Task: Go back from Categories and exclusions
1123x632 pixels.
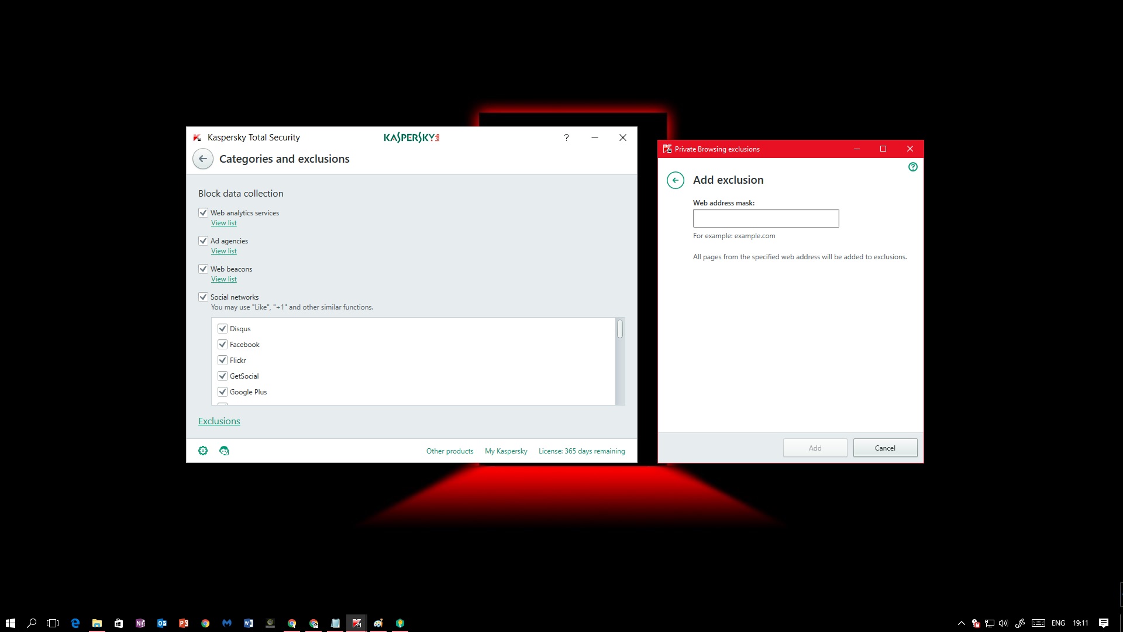Action: coord(203,159)
